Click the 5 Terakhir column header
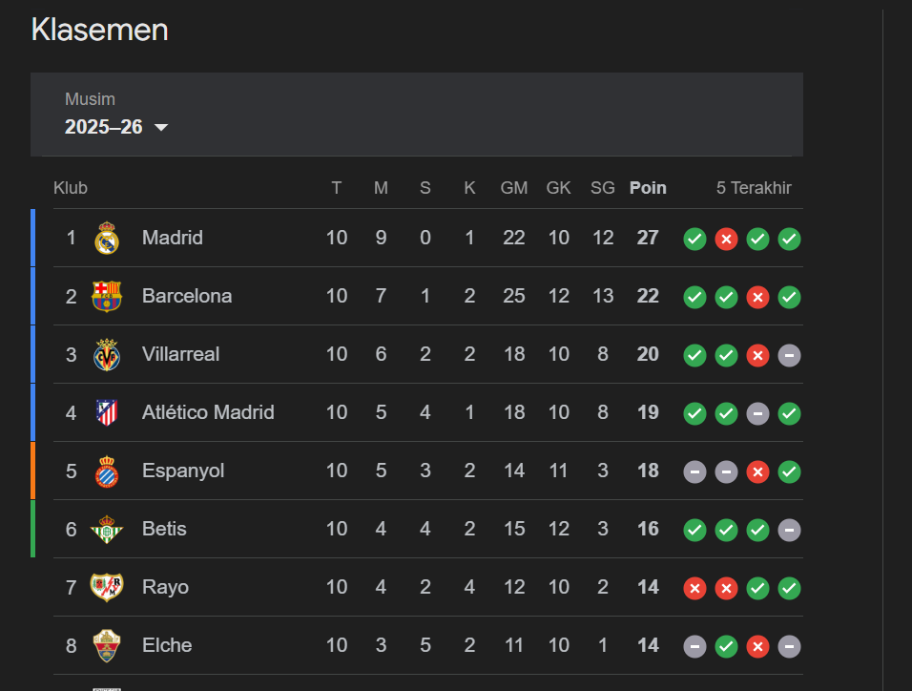Image resolution: width=912 pixels, height=691 pixels. point(754,188)
